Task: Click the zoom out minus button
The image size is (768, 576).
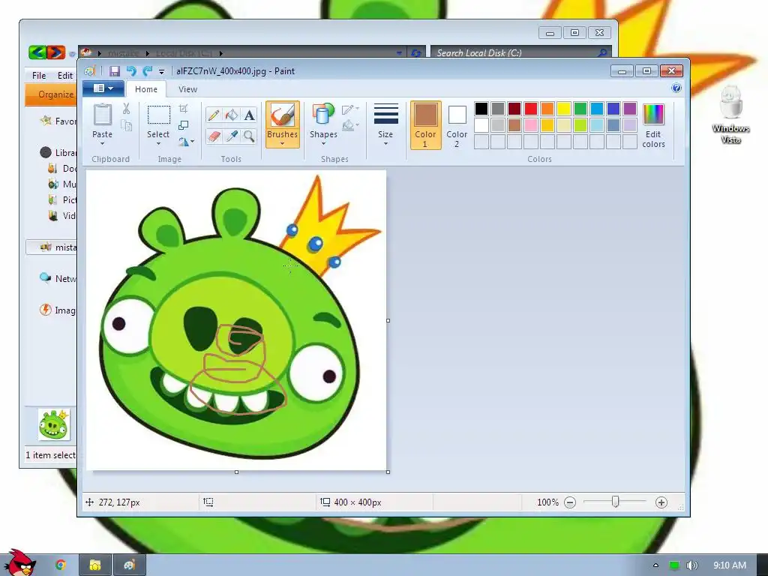Action: coord(570,502)
